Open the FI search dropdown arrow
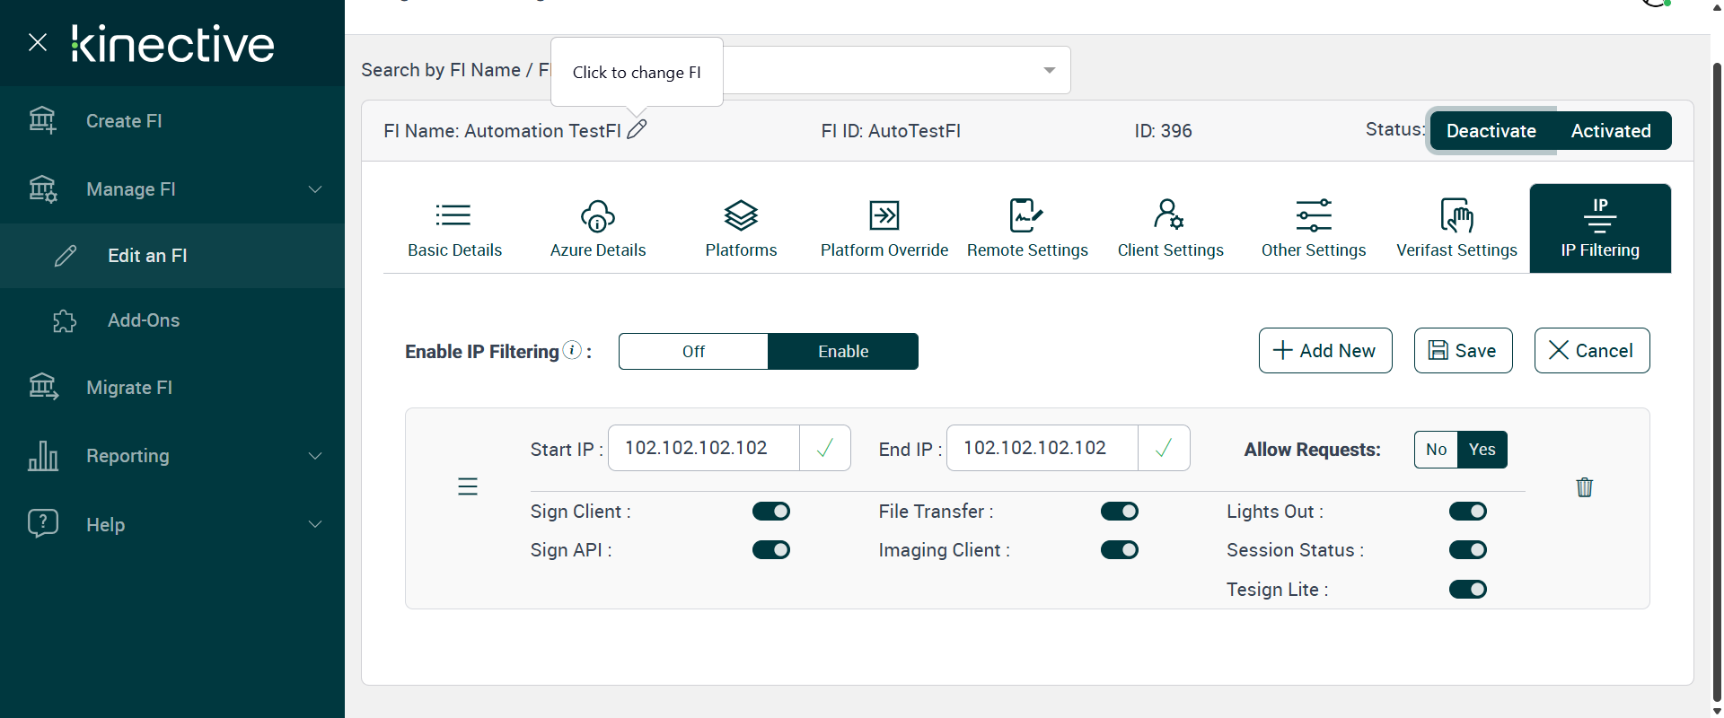 click(x=1049, y=70)
